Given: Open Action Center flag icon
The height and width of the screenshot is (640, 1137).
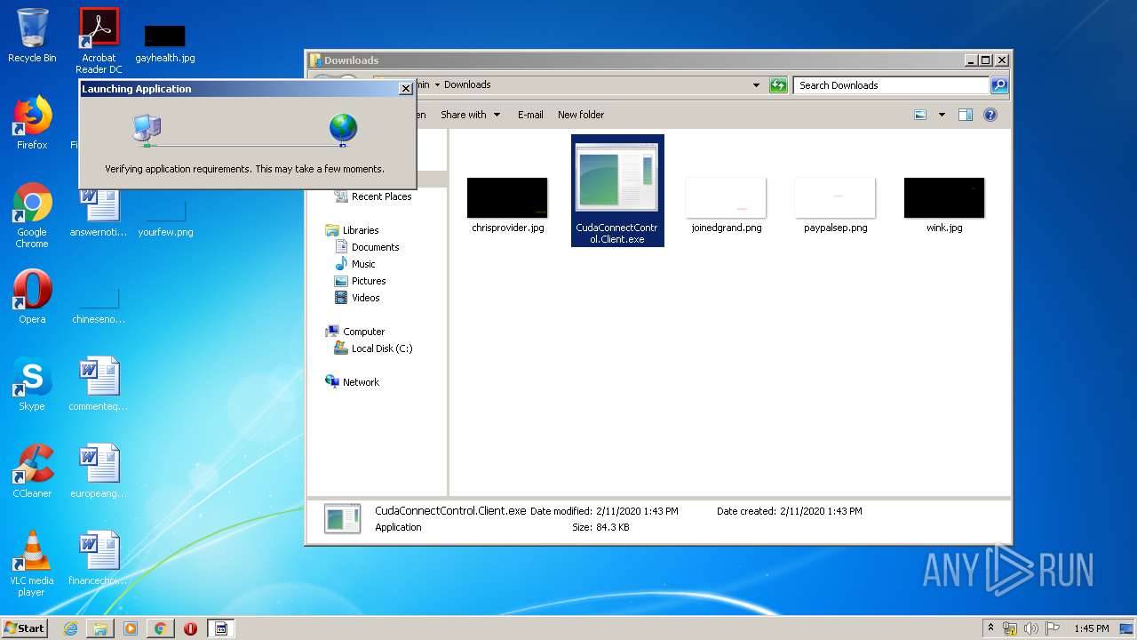Looking at the screenshot, I should pyautogui.click(x=1053, y=628).
